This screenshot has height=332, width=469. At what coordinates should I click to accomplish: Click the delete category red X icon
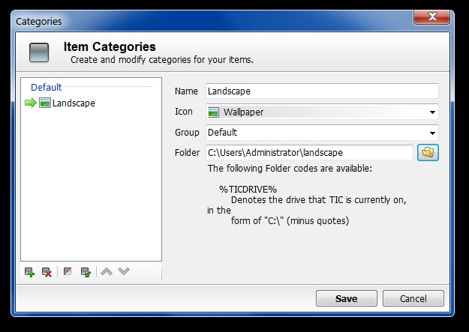click(47, 272)
